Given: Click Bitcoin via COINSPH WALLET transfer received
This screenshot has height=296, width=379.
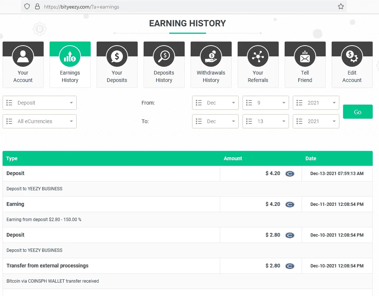Looking at the screenshot, I should pyautogui.click(x=53, y=281).
